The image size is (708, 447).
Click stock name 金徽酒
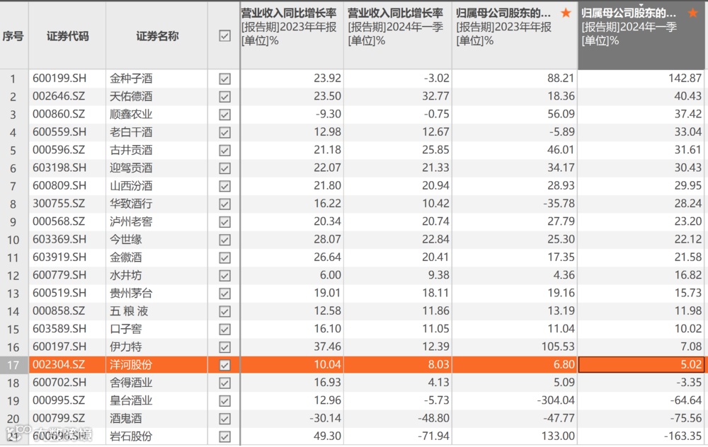pyautogui.click(x=126, y=257)
